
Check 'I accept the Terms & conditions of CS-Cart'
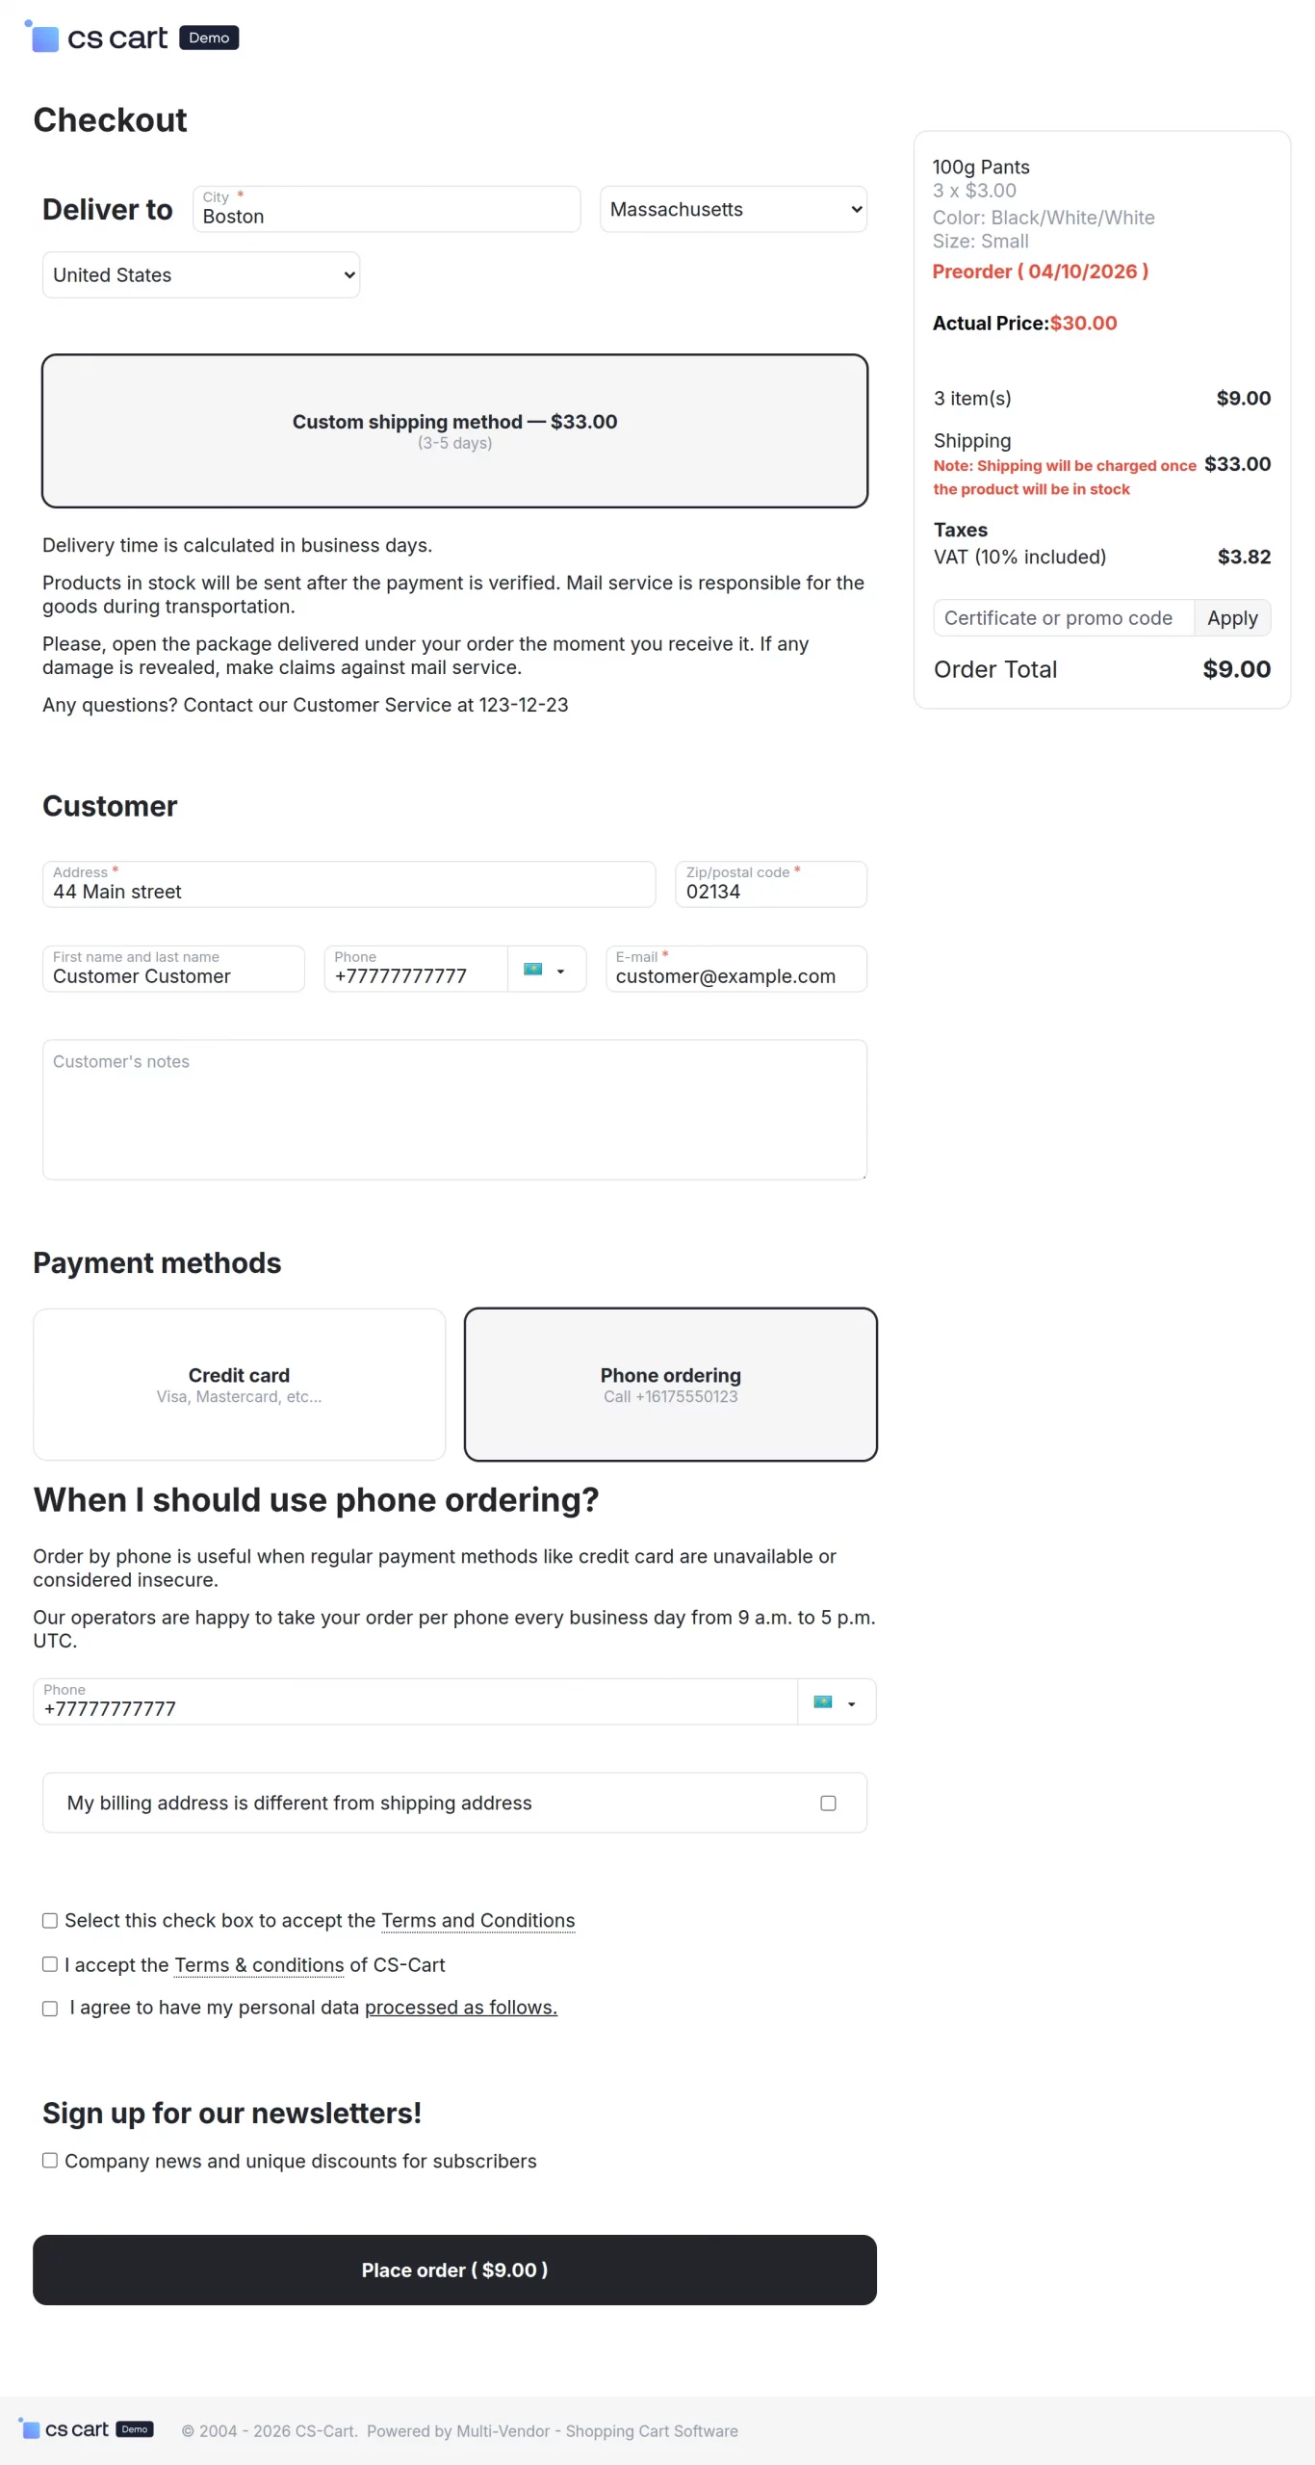tap(49, 1964)
